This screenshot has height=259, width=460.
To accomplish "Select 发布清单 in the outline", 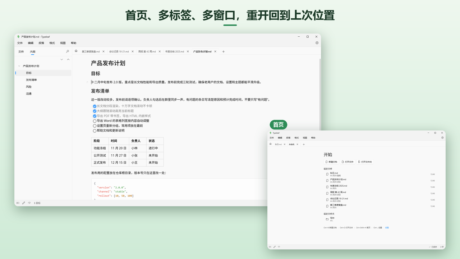I will coord(31,80).
